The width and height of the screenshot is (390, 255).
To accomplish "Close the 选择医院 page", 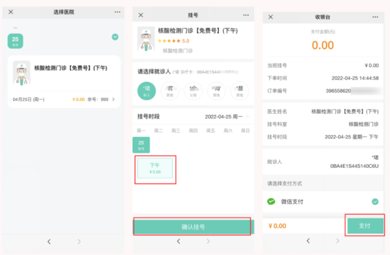I will coord(11,12).
